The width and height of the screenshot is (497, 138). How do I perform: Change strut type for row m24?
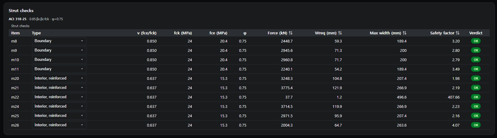[59, 106]
